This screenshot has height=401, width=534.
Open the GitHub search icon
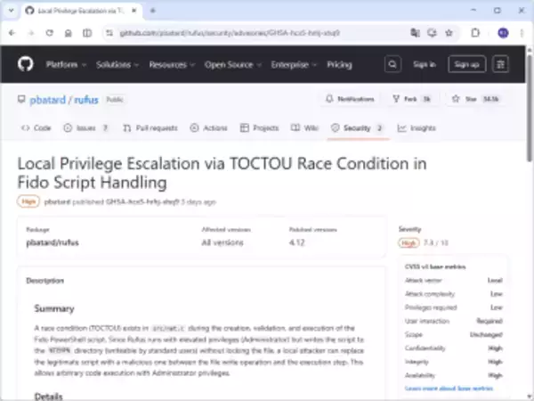(392, 64)
